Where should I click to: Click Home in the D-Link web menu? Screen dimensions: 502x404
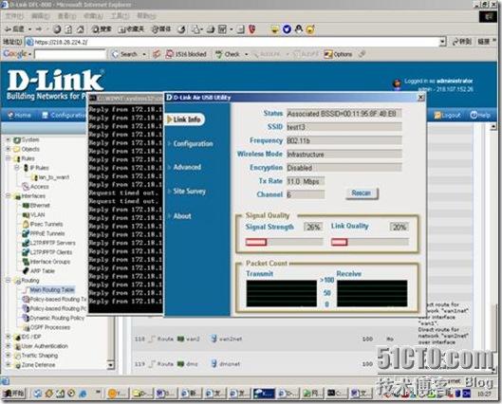19,115
